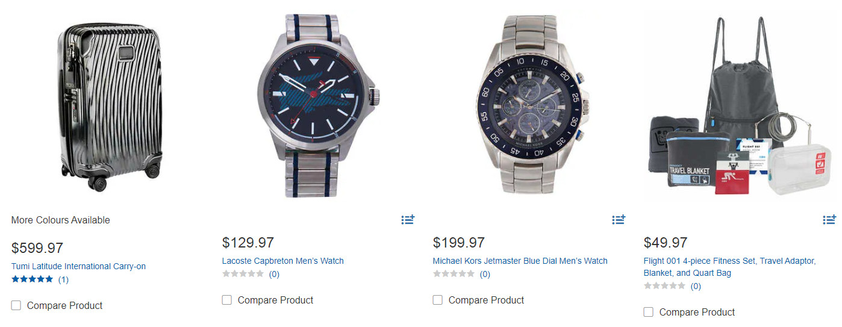Click the Tumi suitcase product image
The height and width of the screenshot is (327, 842).
(111, 105)
